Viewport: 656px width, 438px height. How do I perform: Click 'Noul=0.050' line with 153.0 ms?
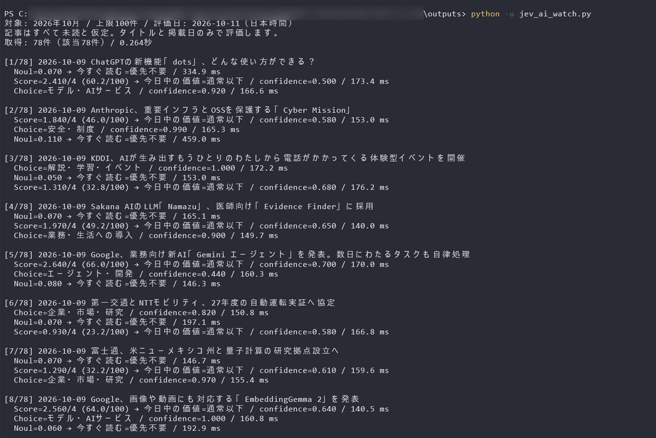pos(117,177)
